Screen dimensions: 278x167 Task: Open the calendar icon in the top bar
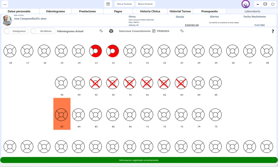coord(108,4)
